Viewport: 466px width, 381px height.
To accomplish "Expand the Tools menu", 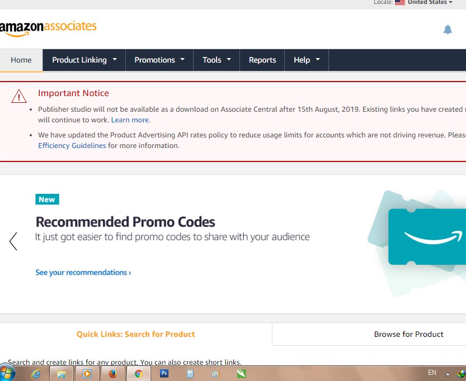I will click(x=216, y=60).
